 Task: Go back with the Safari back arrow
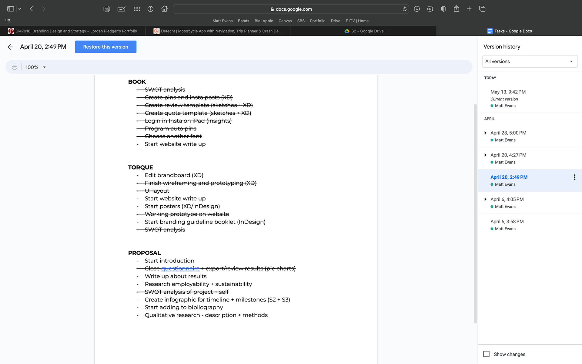pos(32,9)
